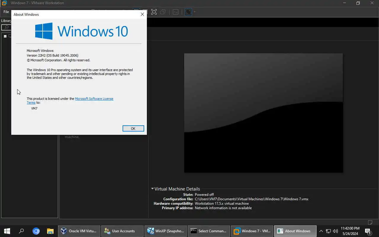Click the licensed user name VM7

pos(34,108)
